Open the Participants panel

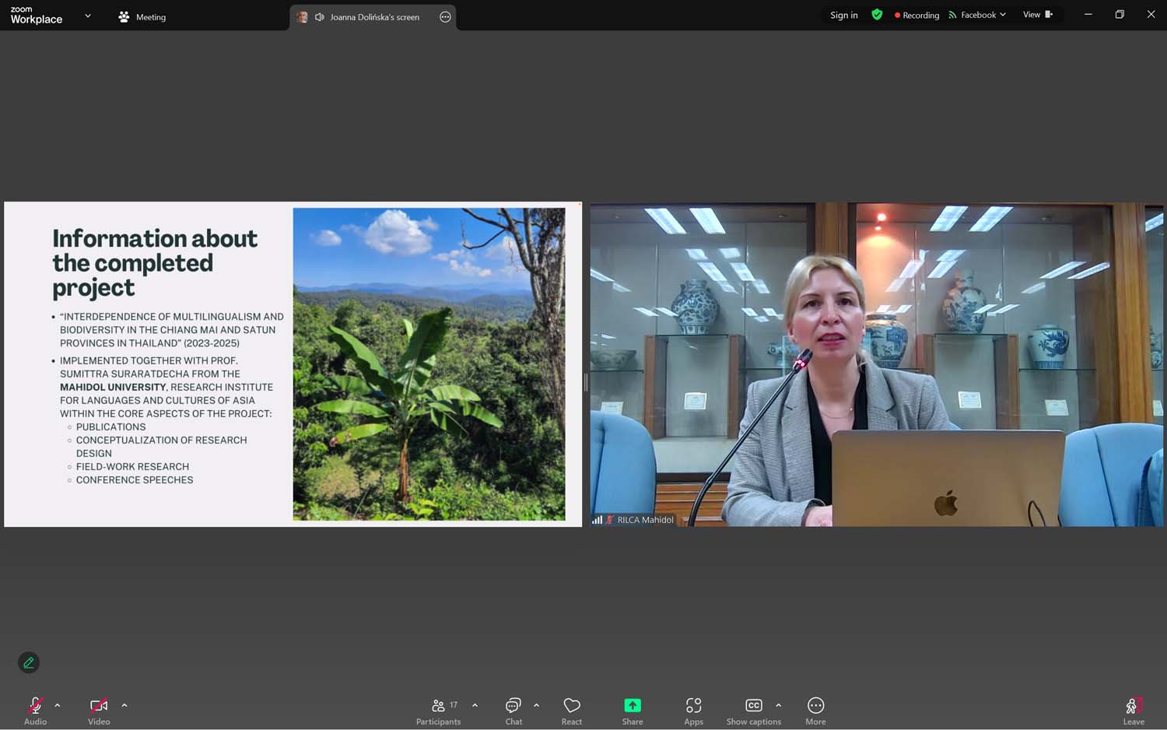pyautogui.click(x=438, y=710)
